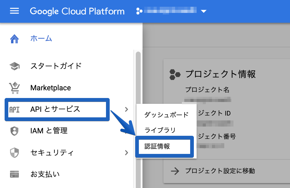Click the プロジェクト情報 hexagon icon
This screenshot has width=290, height=188.
pyautogui.click(x=175, y=74)
